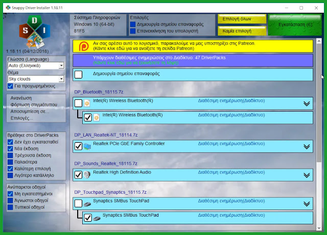Expand the Synaptics SMBus TouchPad chevron

307,204
